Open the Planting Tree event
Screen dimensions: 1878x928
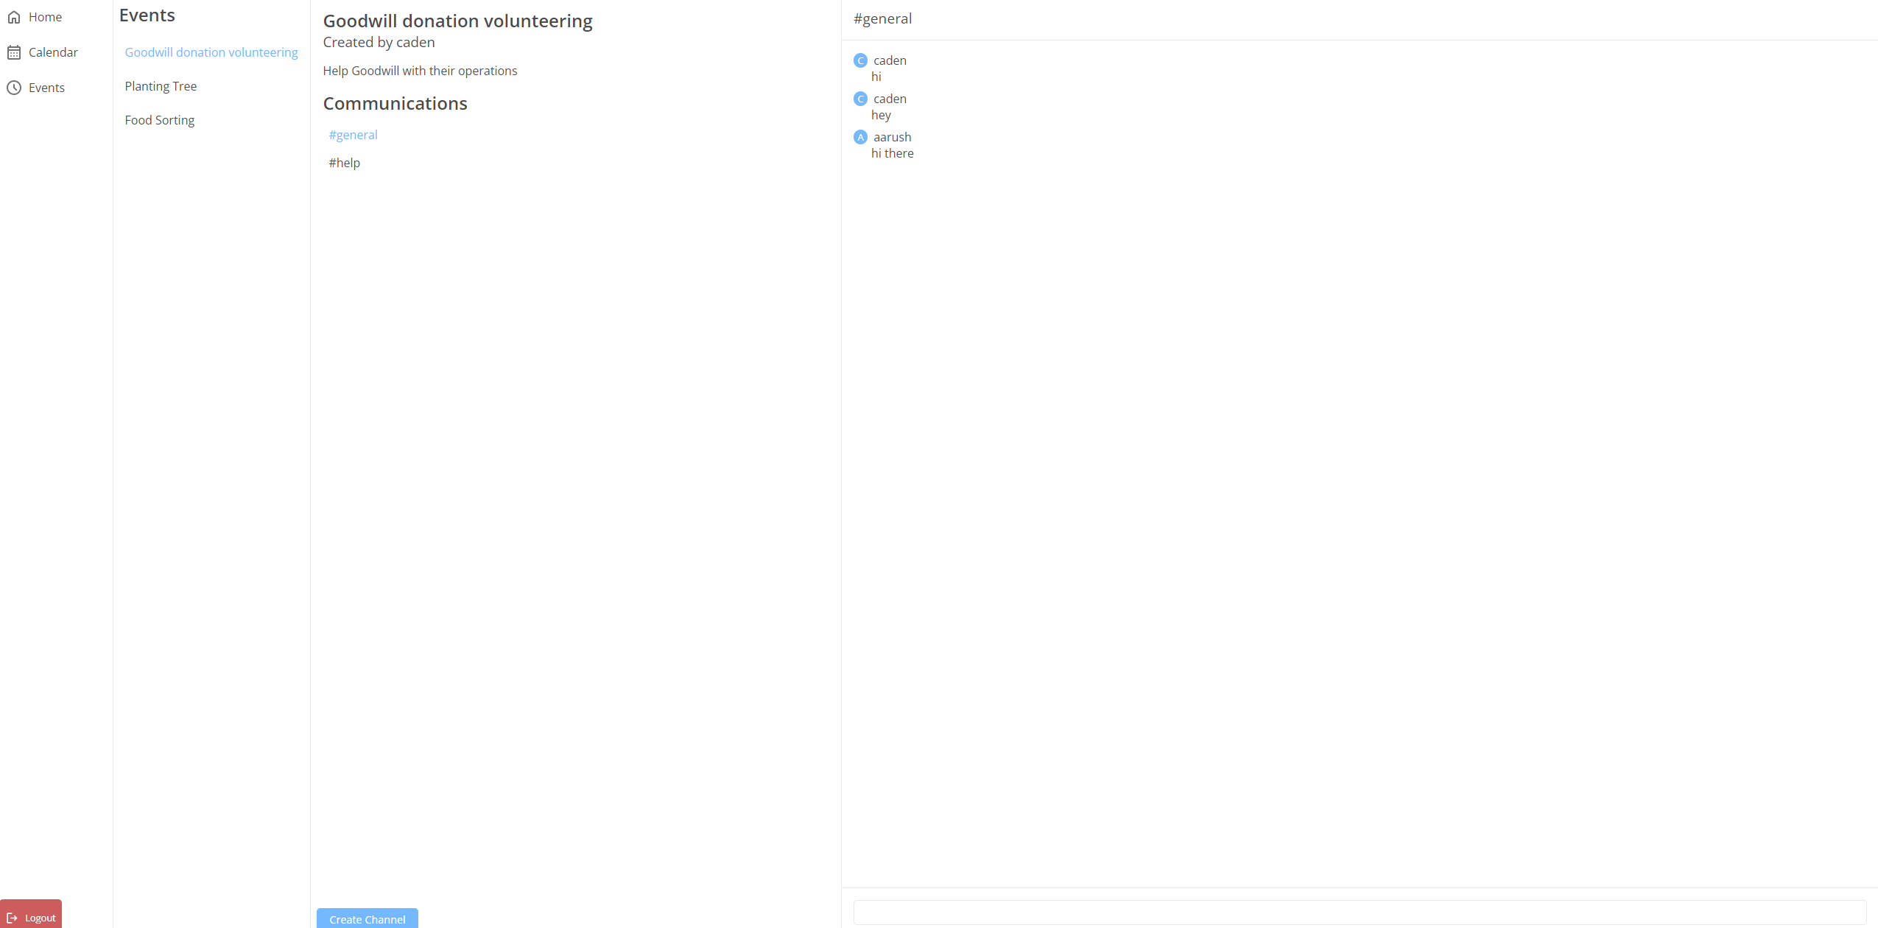pyautogui.click(x=161, y=86)
